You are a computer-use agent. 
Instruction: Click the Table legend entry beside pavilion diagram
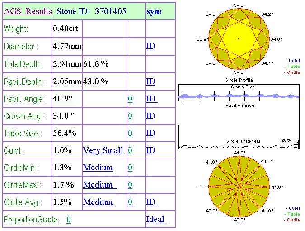pos(292,214)
